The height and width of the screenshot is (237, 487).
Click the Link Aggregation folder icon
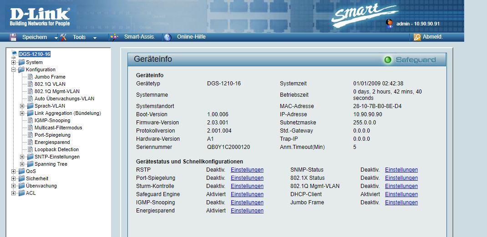coord(30,113)
